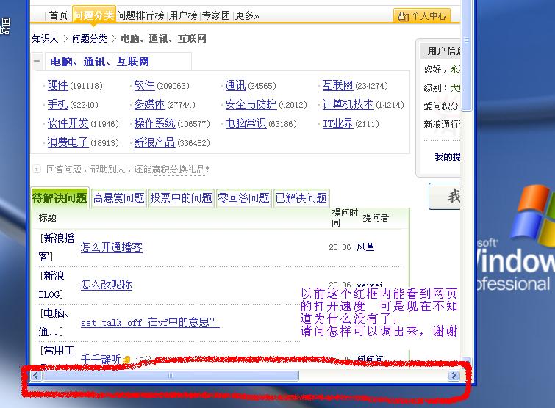The image size is (555, 408).
Task: Click the large 我 button at right
Action: (445, 196)
